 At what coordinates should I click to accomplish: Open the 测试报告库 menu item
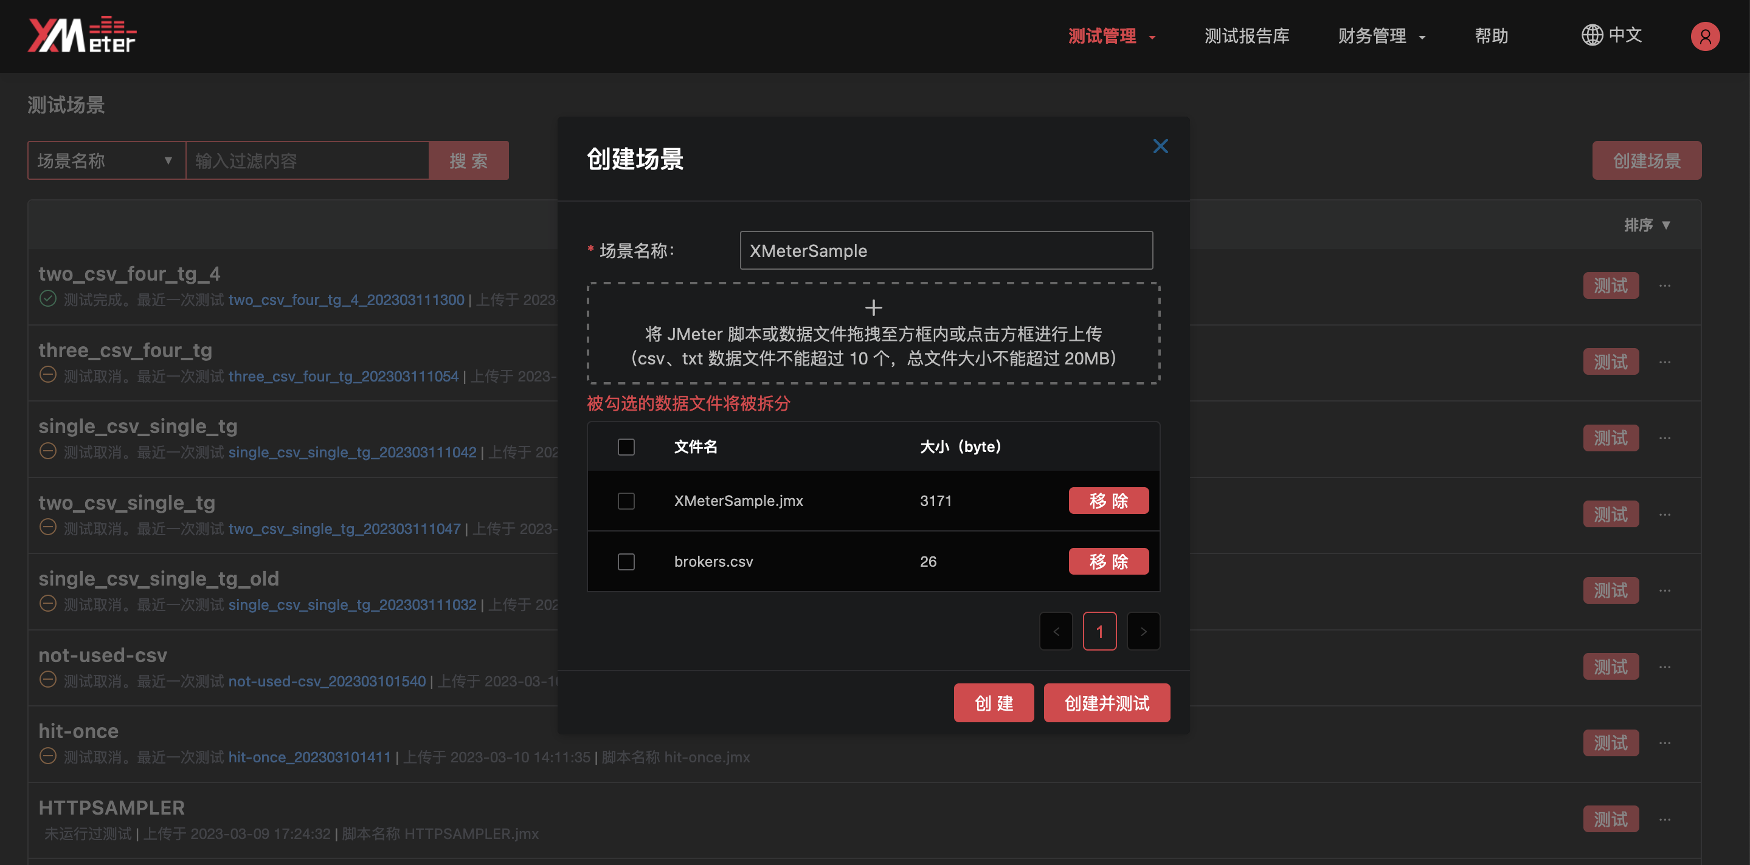coord(1246,36)
